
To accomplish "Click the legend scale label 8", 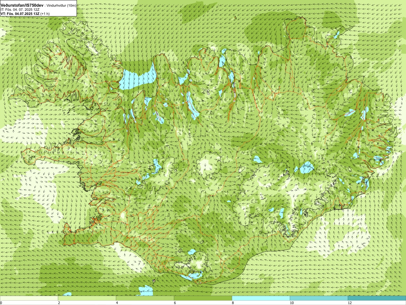I will (233, 303).
